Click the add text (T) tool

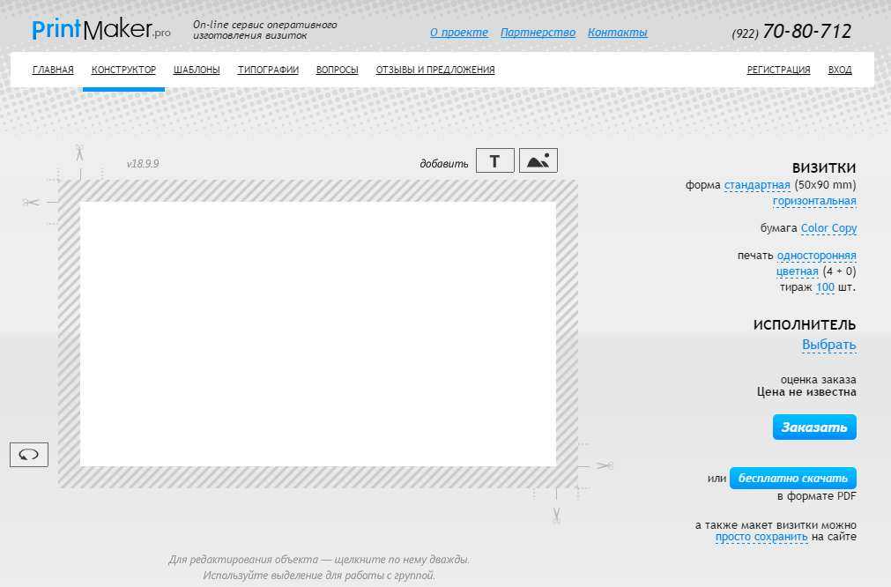click(494, 160)
